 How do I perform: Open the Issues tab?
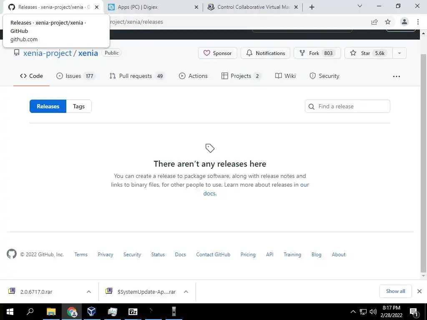[x=76, y=76]
